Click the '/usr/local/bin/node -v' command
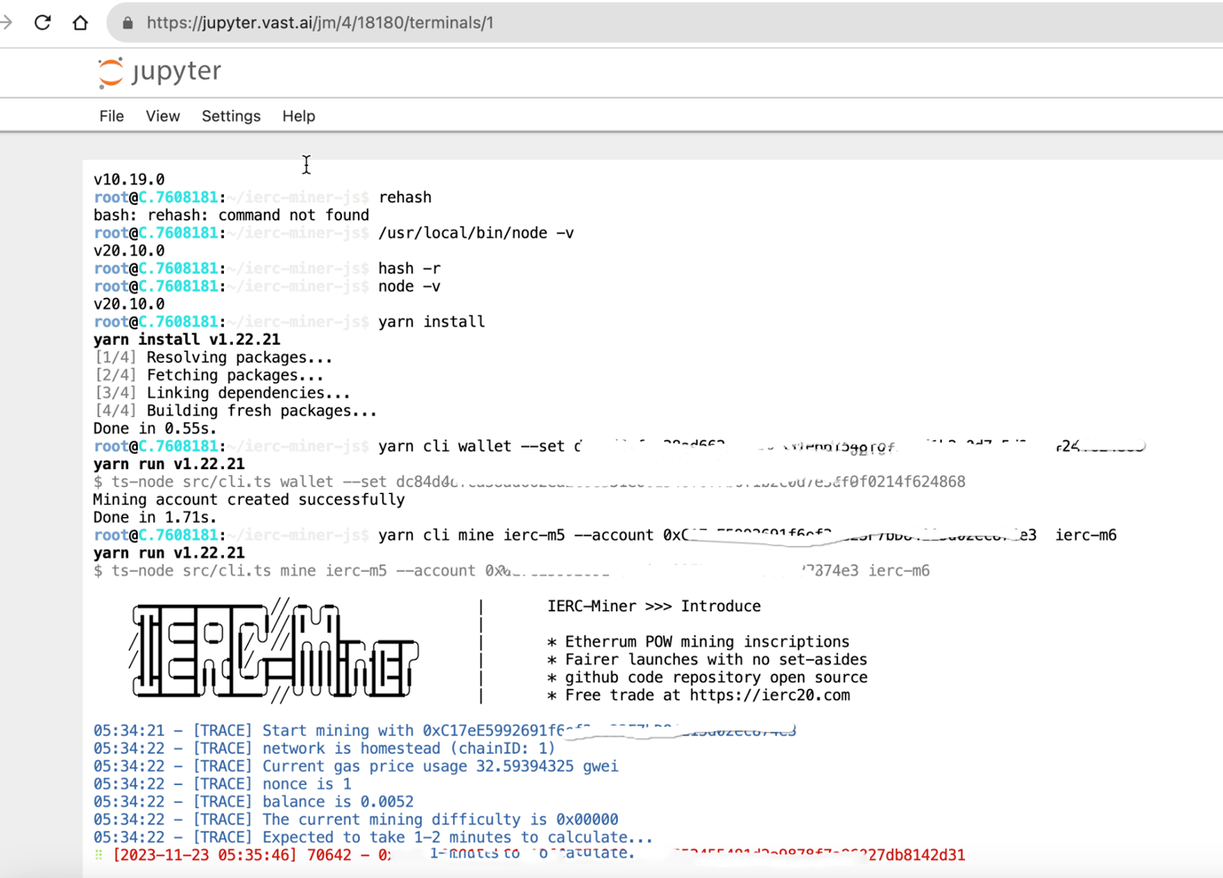Viewport: 1223px width, 878px height. click(x=476, y=233)
